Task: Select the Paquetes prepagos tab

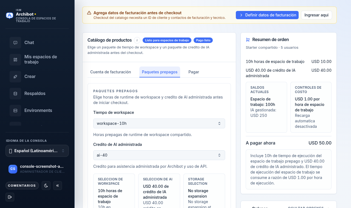Action: point(160,72)
